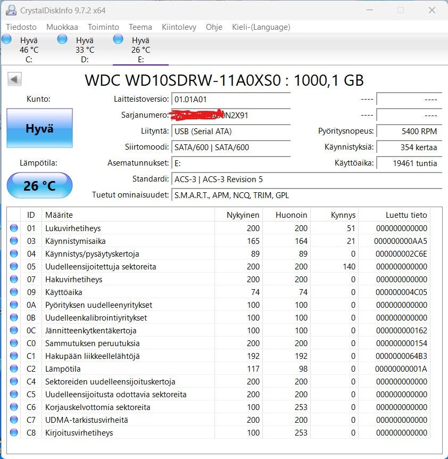Click status orb for row C2 Lämpötila
This screenshot has width=448, height=459.
[14, 368]
